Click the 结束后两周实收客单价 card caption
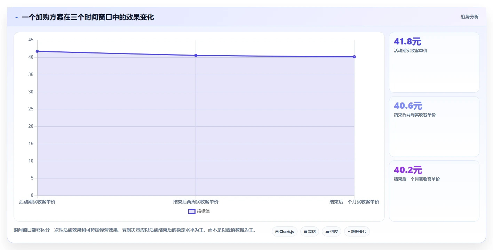The image size is (493, 250). [x=415, y=115]
